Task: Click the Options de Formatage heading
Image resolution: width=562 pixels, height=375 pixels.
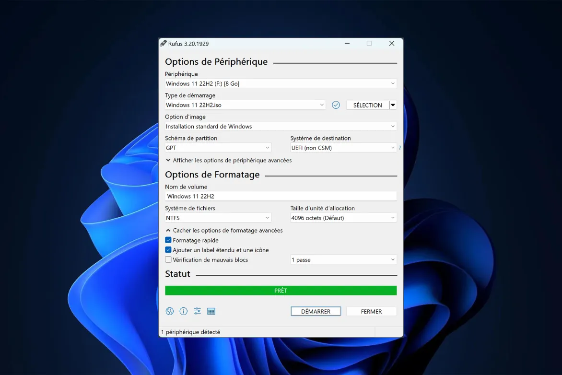Action: (x=212, y=175)
